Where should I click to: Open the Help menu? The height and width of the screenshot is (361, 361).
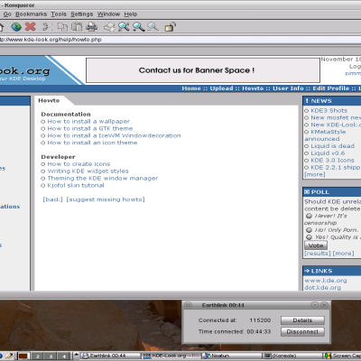point(131,14)
